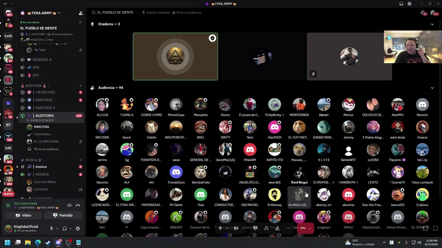Join the GENERAL 4 voice channel
The width and height of the screenshot is (442, 248).
coord(52,60)
